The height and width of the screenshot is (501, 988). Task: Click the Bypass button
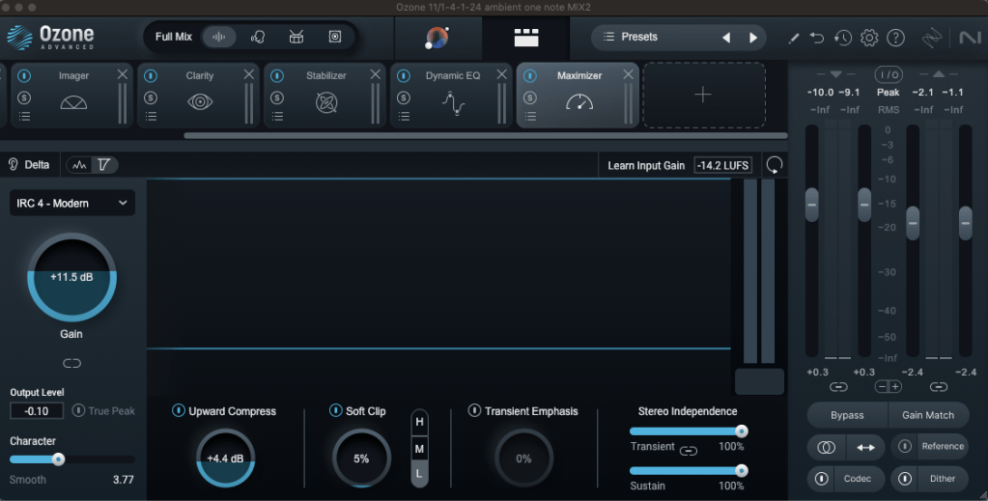pos(847,415)
